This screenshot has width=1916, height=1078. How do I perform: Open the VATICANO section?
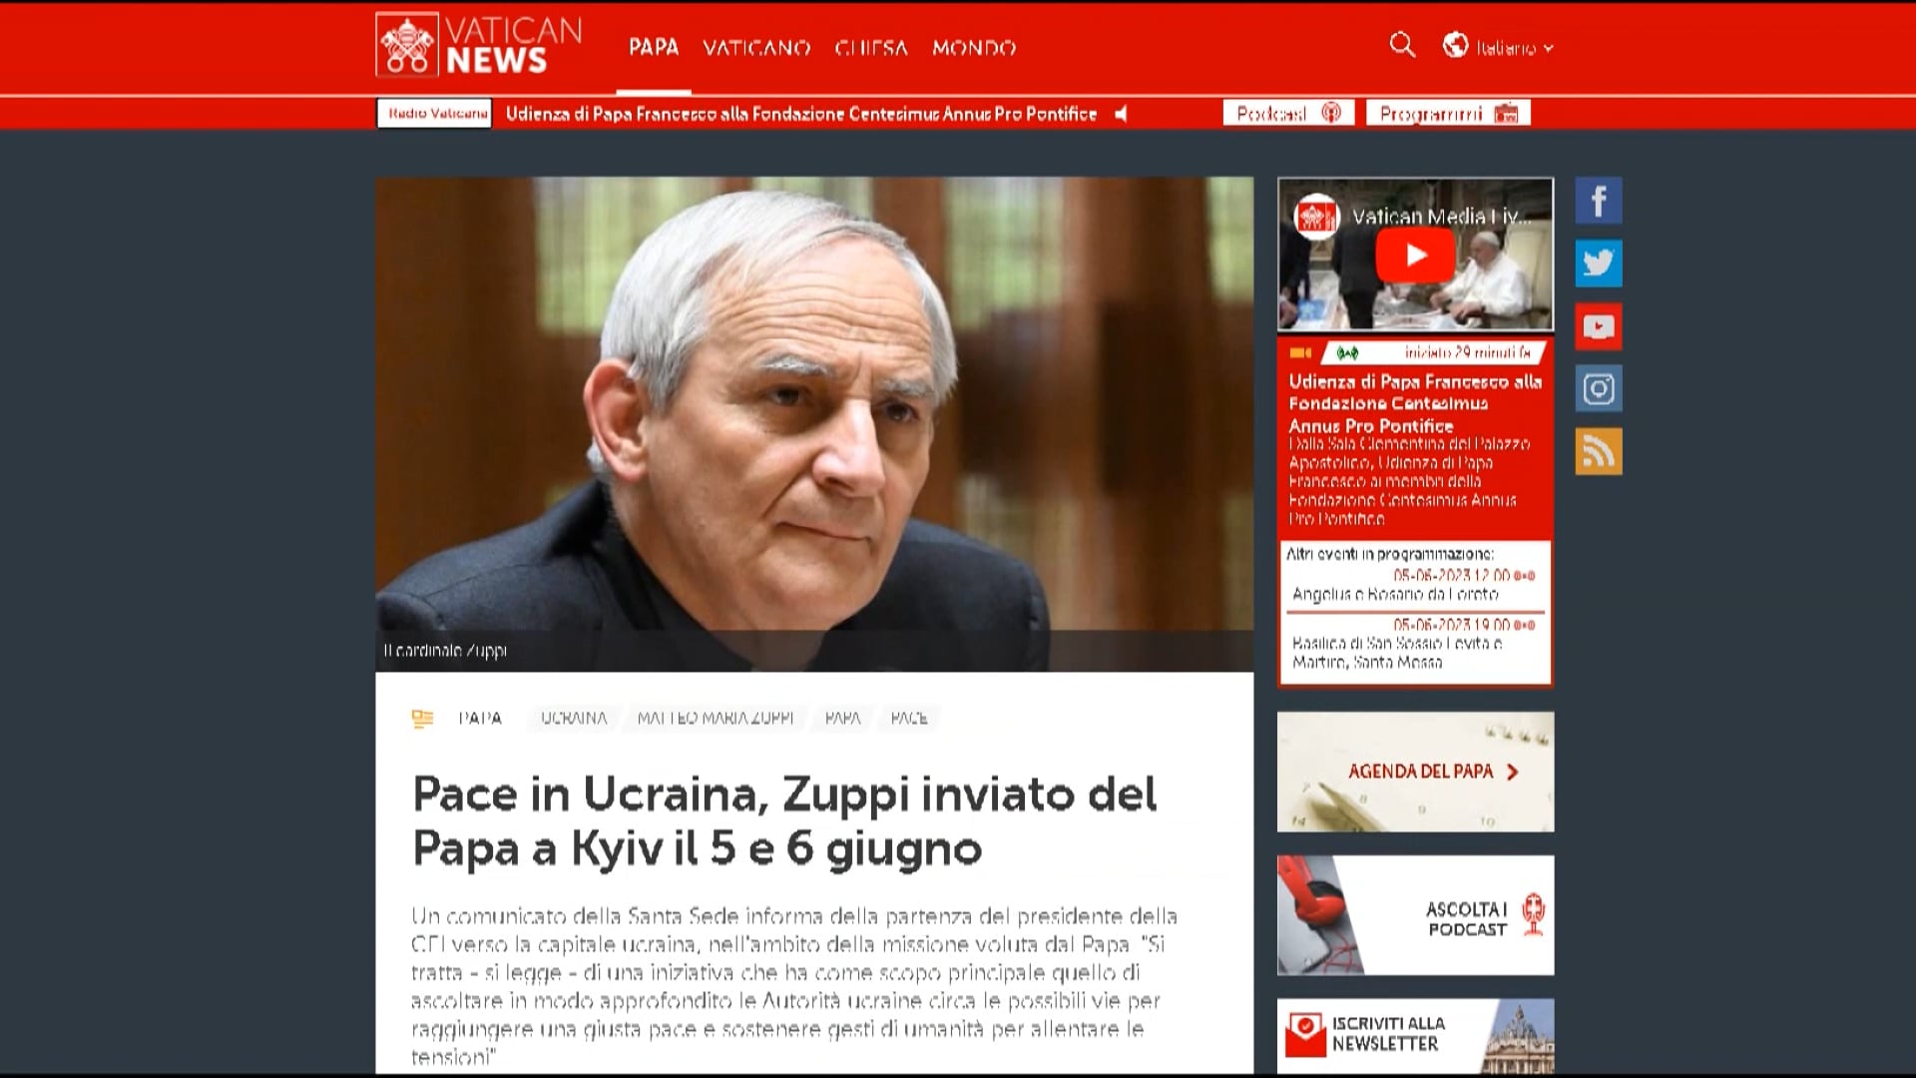pos(756,48)
